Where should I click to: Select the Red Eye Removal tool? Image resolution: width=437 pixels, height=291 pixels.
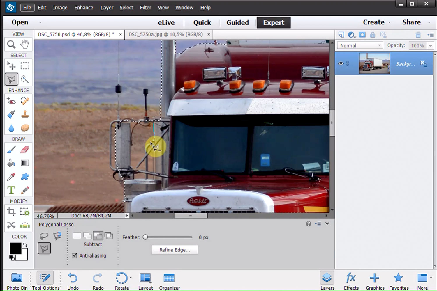click(11, 101)
